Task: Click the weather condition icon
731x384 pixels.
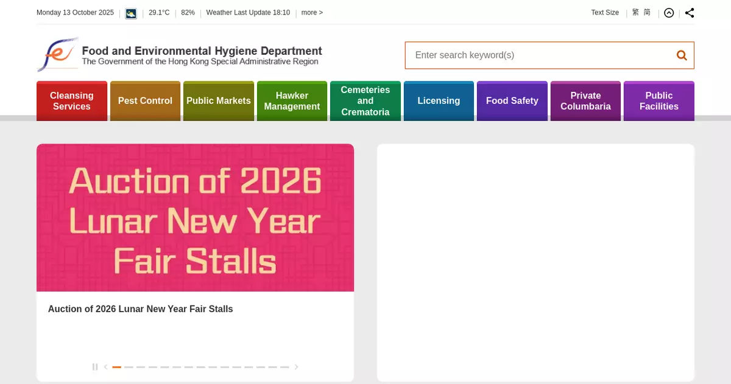Action: [131, 13]
